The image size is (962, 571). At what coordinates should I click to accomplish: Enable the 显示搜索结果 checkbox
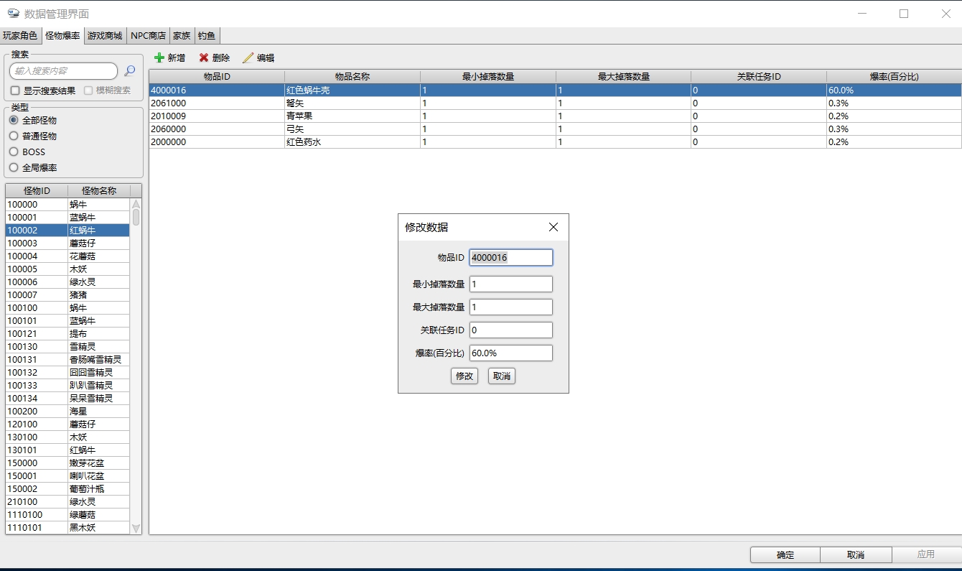(15, 90)
